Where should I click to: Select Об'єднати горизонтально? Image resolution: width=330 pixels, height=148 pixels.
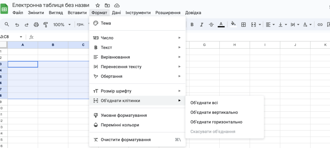click(224, 122)
